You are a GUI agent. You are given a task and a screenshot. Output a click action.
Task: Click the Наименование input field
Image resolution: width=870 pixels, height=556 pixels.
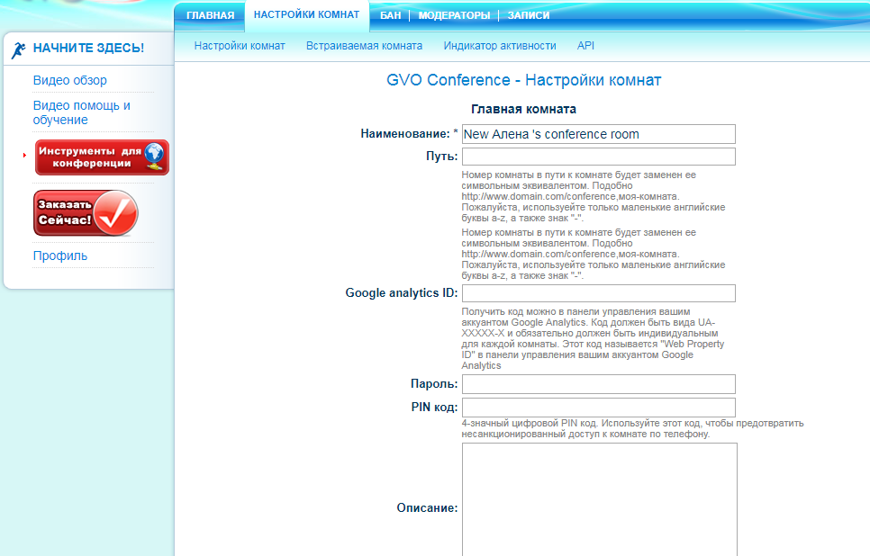coord(599,134)
